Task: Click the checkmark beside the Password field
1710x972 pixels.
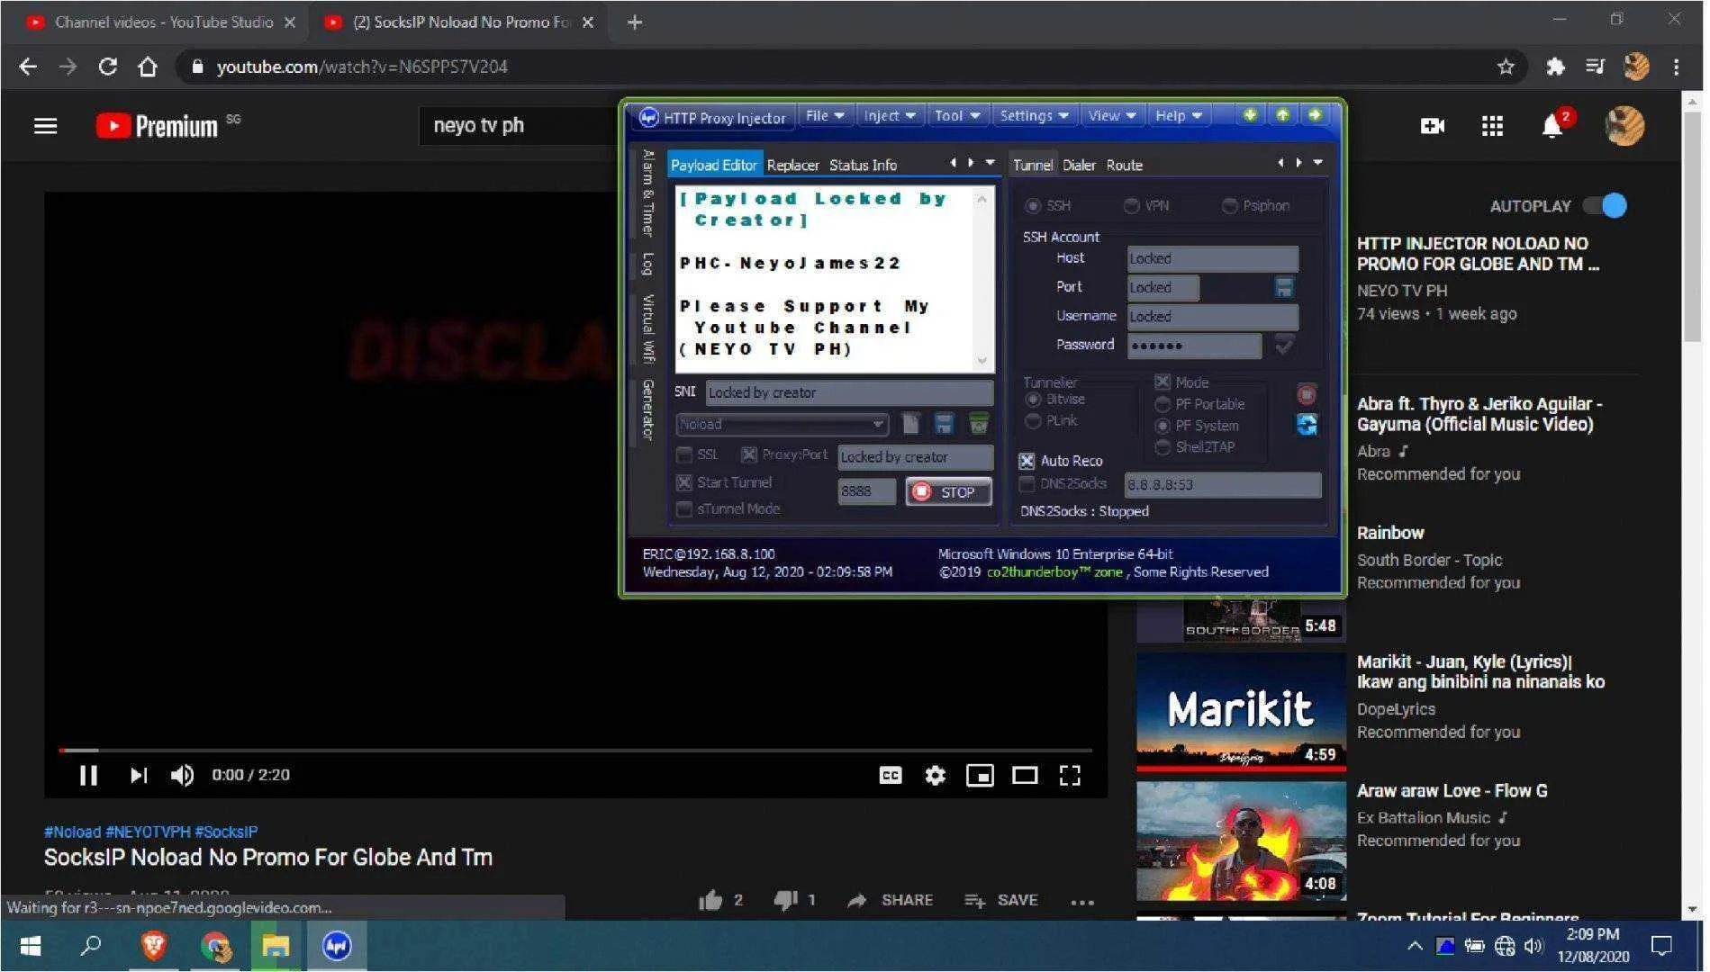Action: coord(1284,344)
